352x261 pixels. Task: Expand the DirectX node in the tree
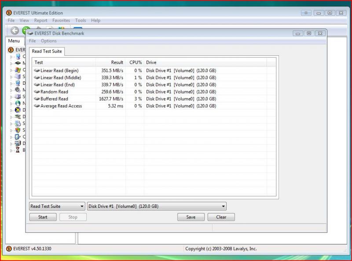coord(11,110)
